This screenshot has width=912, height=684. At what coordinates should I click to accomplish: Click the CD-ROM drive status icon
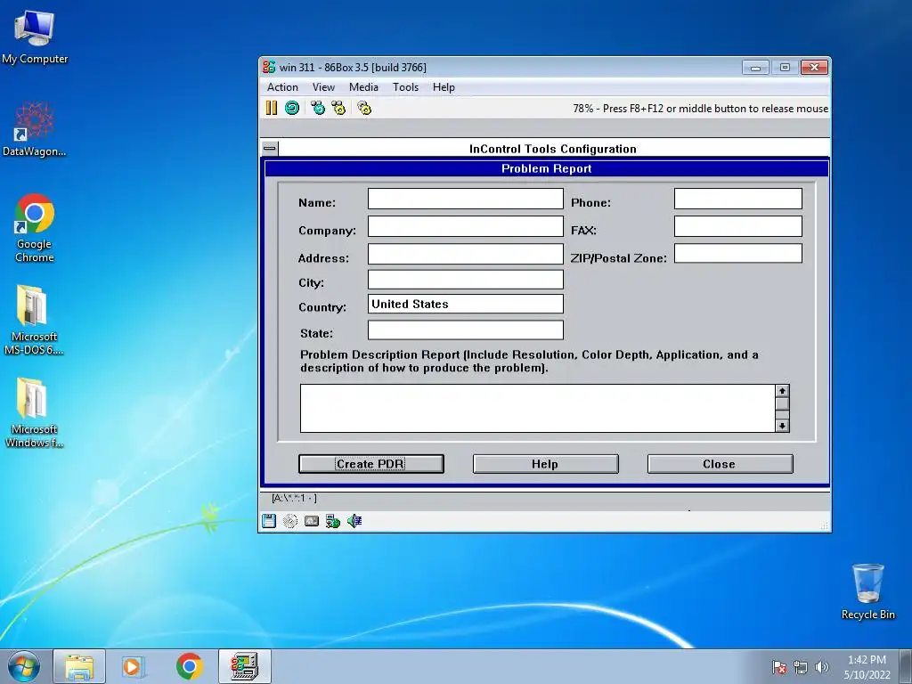coord(290,521)
